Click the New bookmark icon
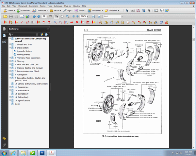 [42, 34]
